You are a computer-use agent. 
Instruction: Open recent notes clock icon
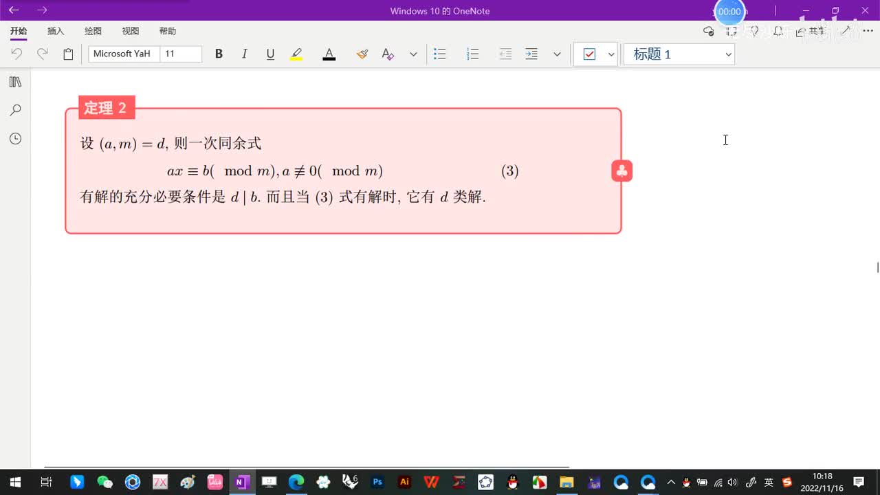(15, 139)
